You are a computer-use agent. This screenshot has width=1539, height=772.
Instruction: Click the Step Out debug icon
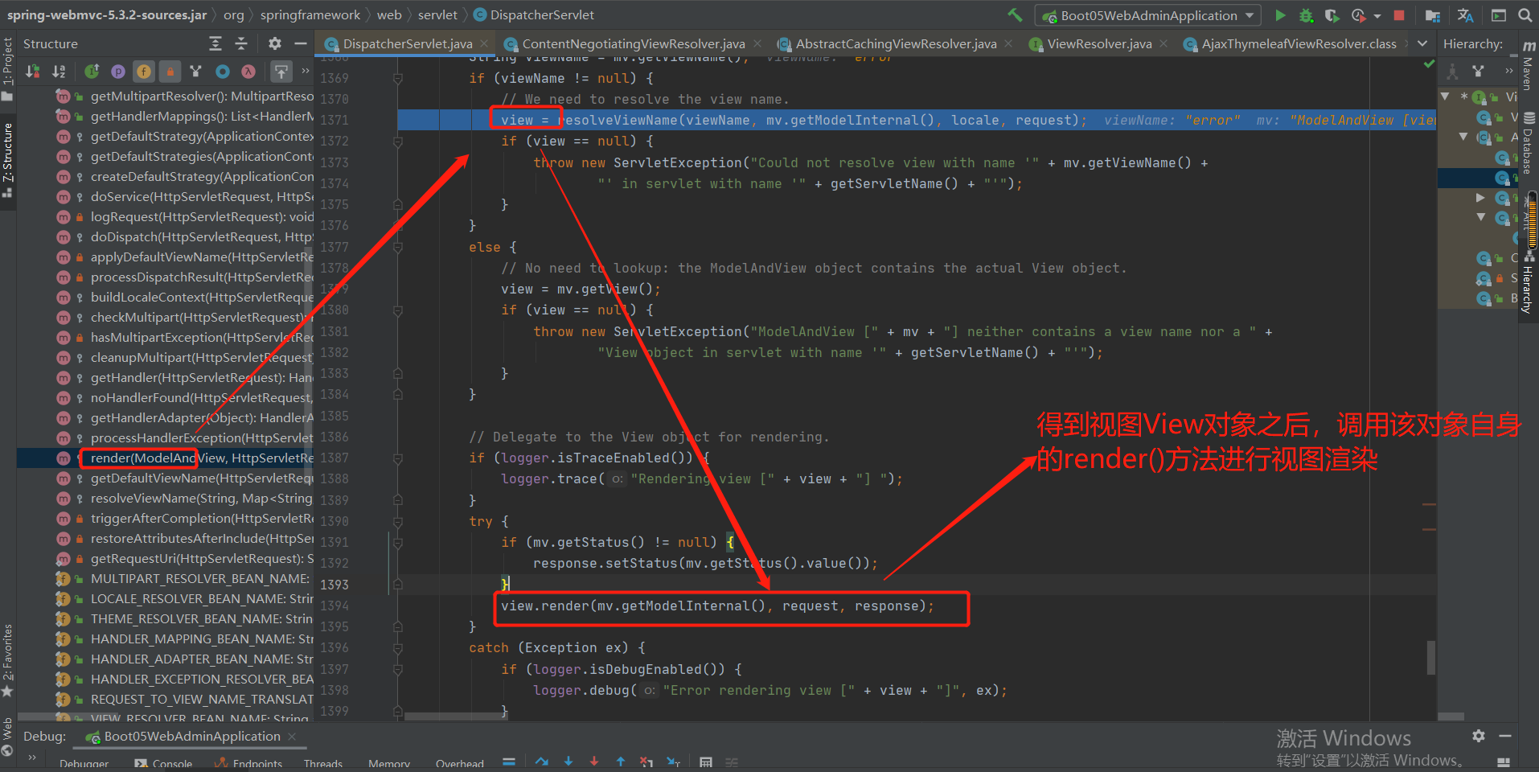point(621,761)
